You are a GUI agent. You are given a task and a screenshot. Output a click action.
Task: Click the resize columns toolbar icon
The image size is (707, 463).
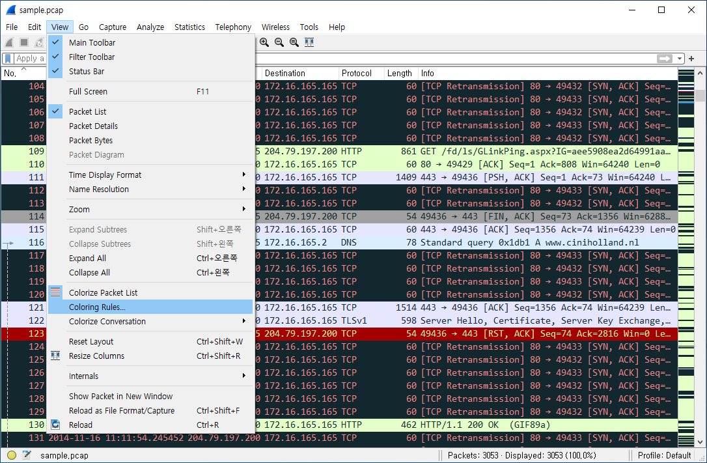coord(309,42)
